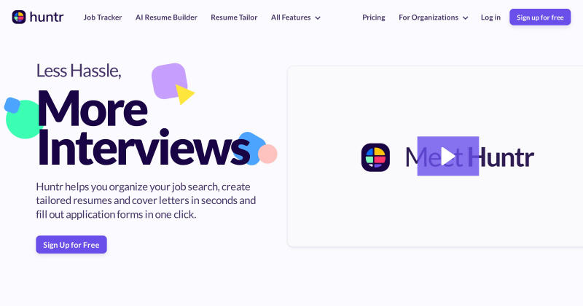Click the chevron next to All Features
This screenshot has width=583, height=306.
coord(318,17)
